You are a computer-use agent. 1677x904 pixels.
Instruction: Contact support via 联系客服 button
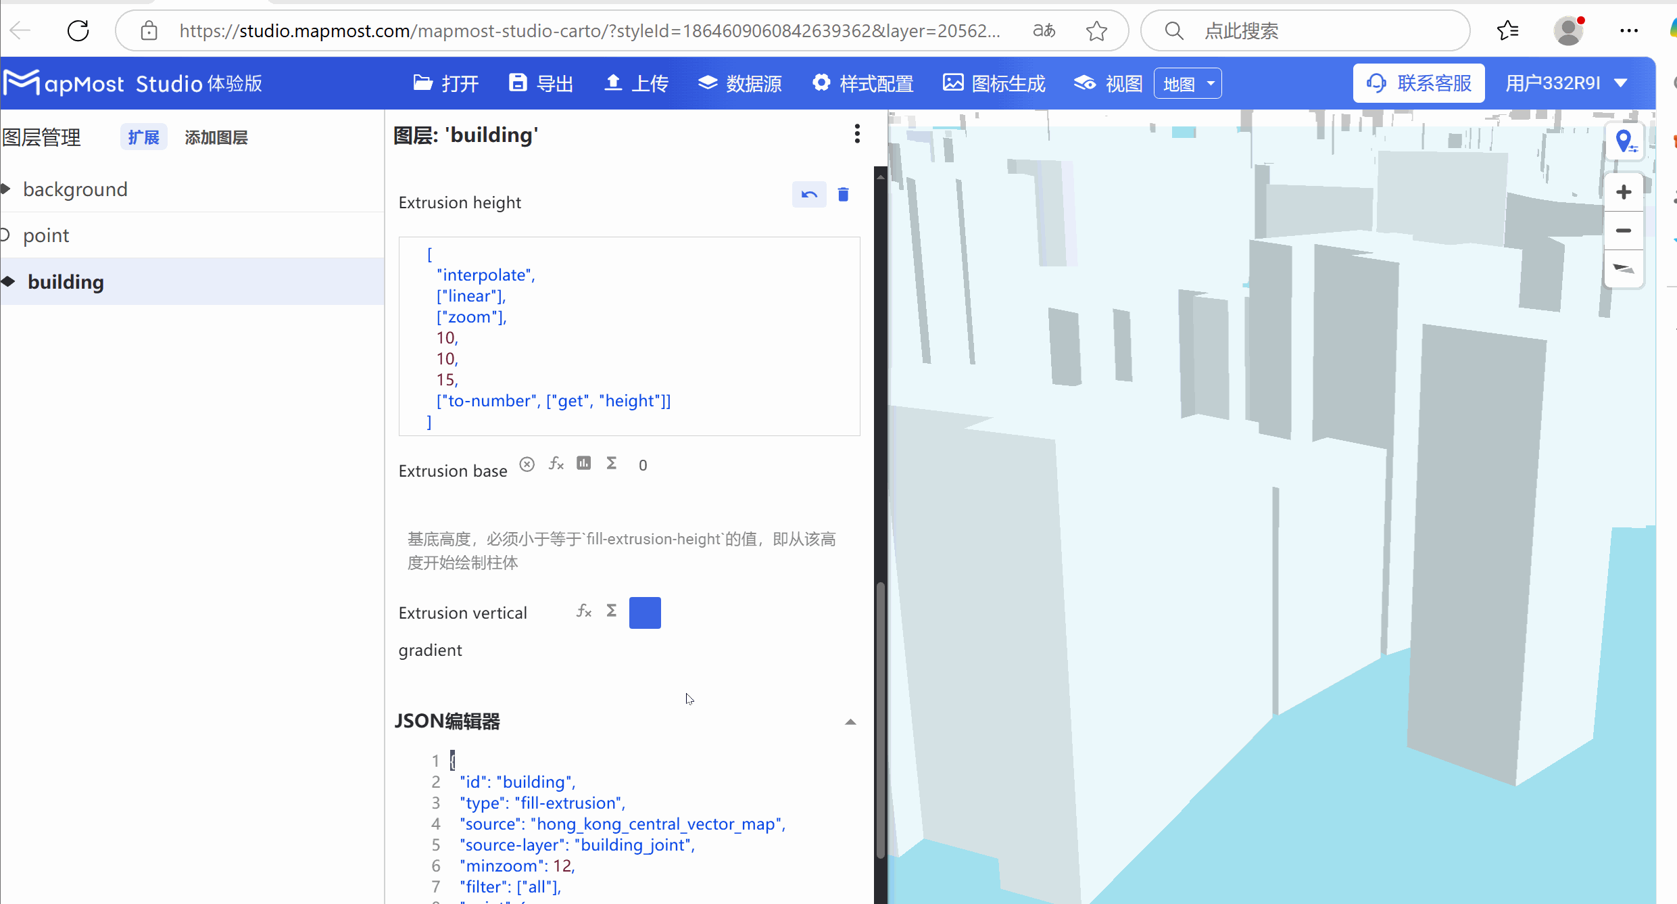(x=1418, y=82)
